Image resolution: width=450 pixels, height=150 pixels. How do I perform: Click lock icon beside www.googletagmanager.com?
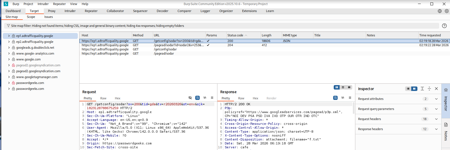[x=13, y=77]
